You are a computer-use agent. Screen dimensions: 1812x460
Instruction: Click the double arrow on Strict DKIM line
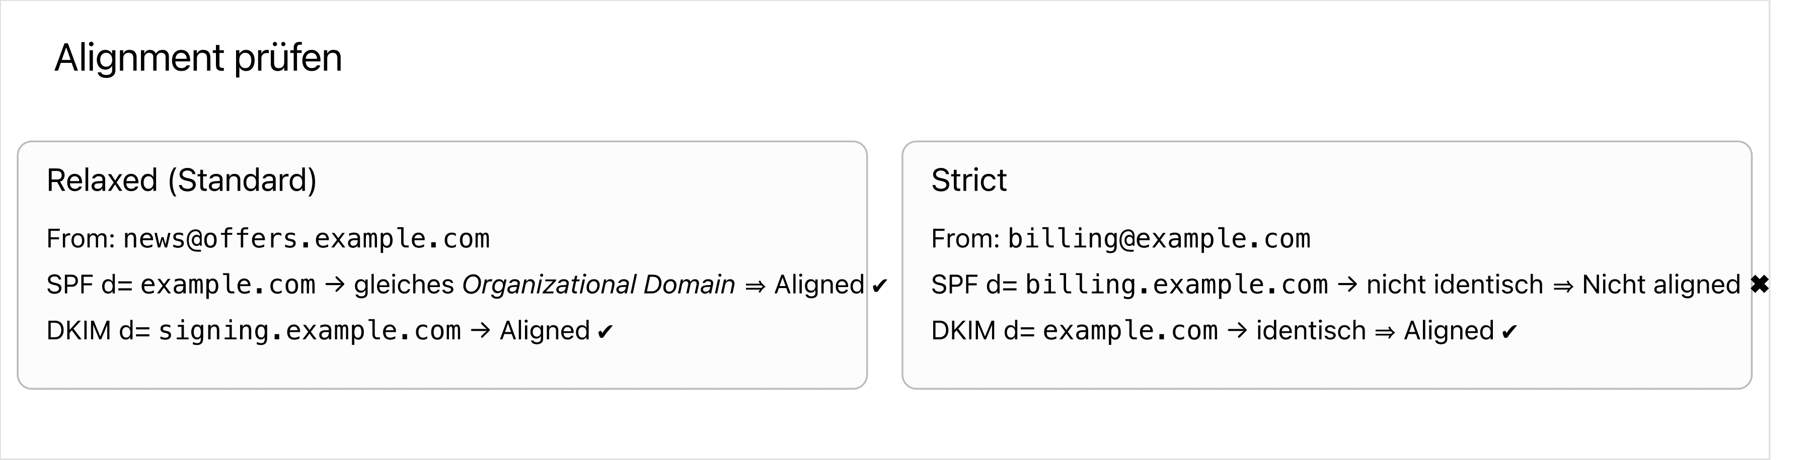(x=1384, y=331)
